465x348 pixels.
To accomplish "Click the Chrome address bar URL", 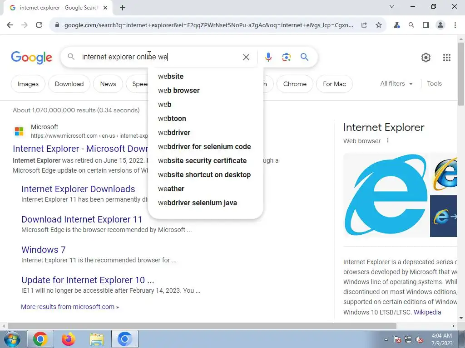I will pos(208,25).
